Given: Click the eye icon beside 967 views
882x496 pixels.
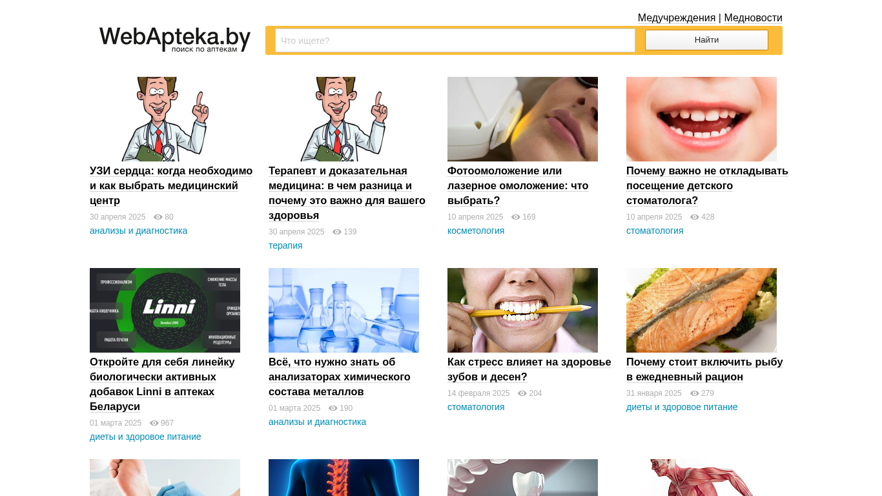Looking at the screenshot, I should (x=154, y=423).
